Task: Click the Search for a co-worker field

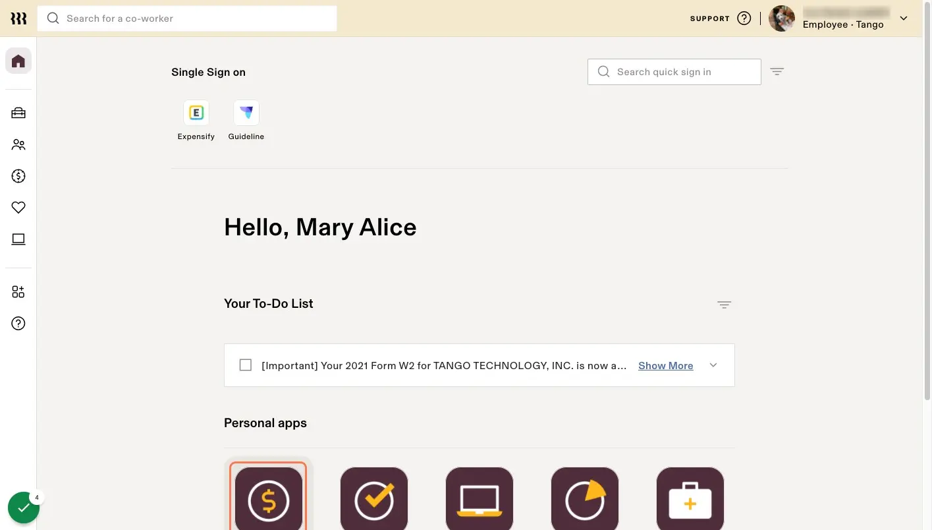Action: [x=187, y=18]
